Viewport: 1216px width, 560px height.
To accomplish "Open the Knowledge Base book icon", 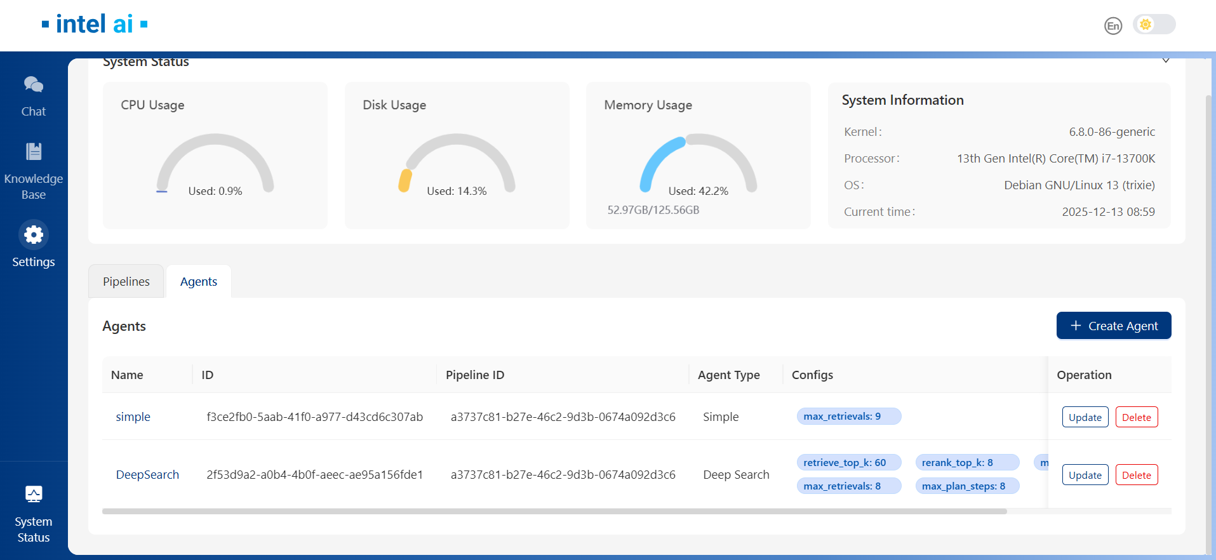I will point(34,152).
